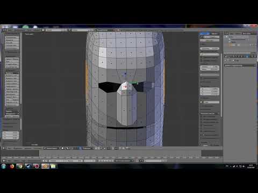Open Firefox from the Windows taskbar

(x=12, y=166)
